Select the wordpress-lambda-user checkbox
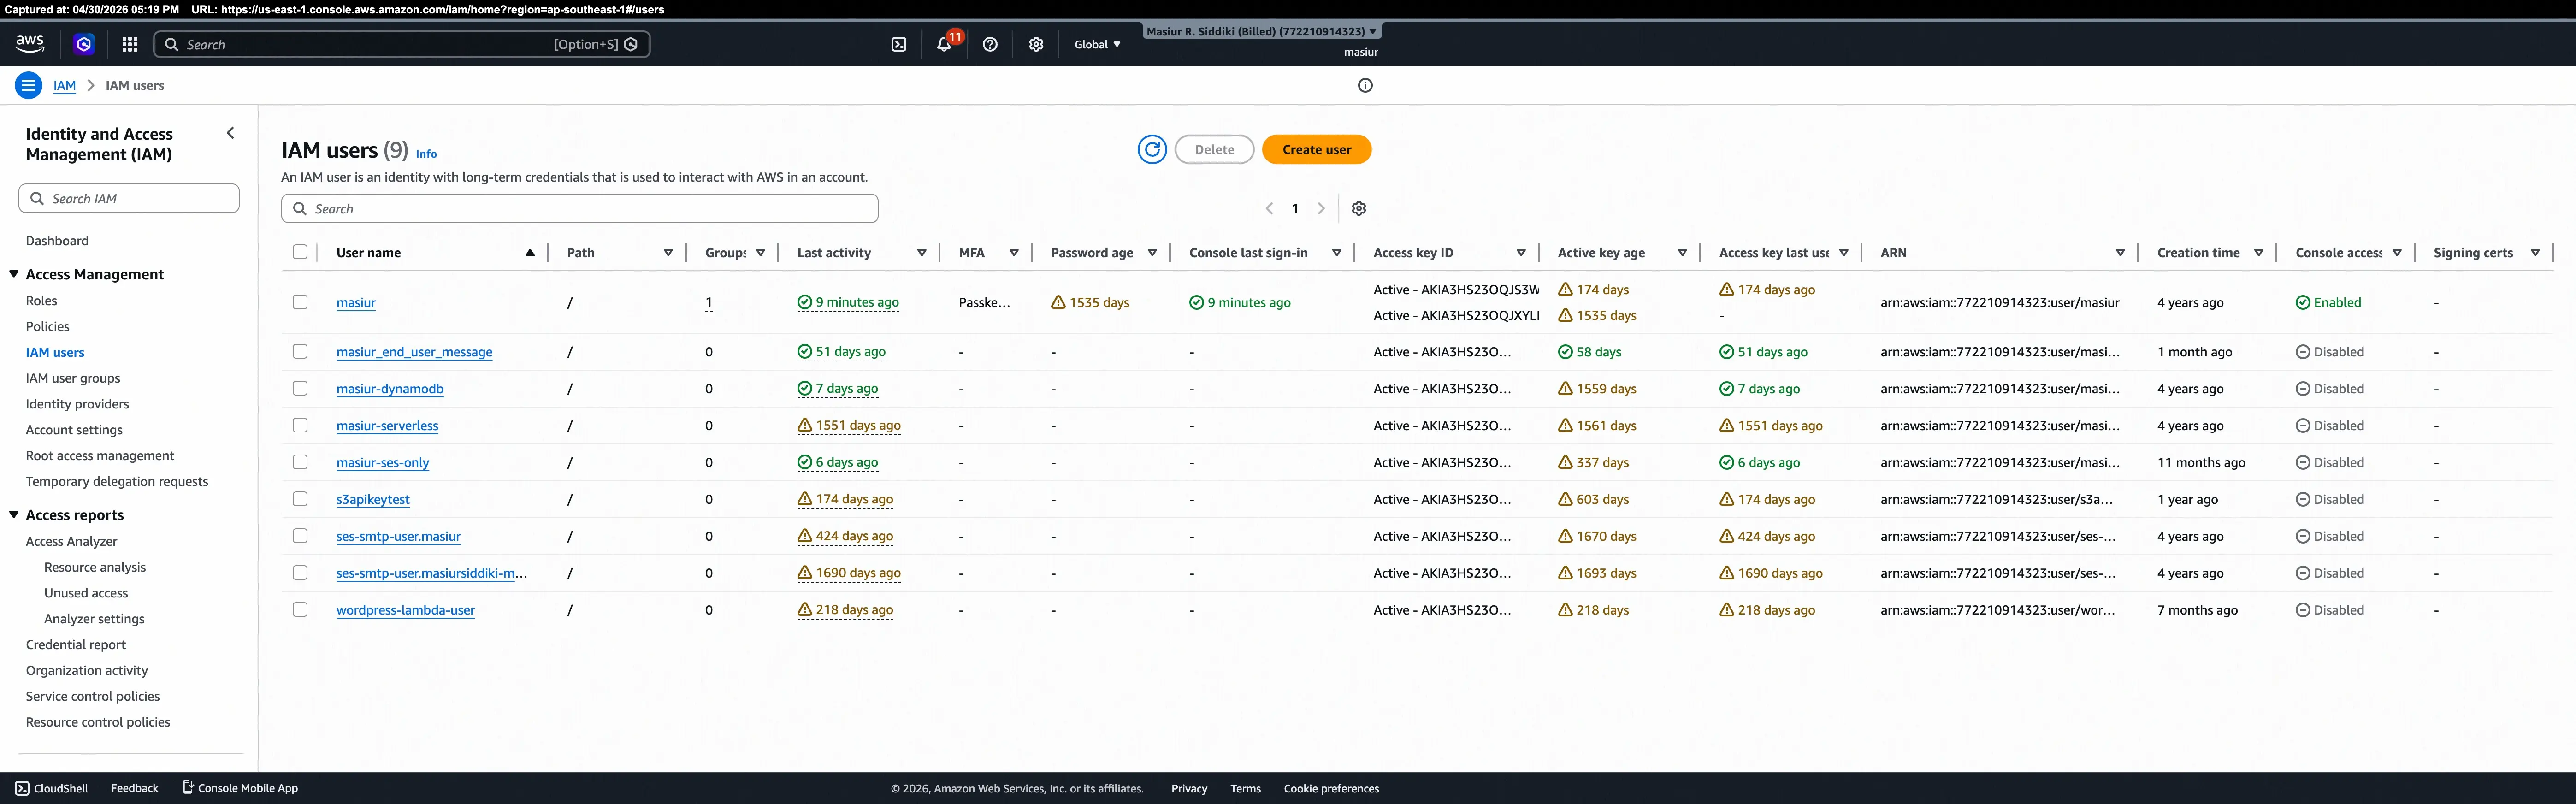The width and height of the screenshot is (2576, 804). pos(300,609)
